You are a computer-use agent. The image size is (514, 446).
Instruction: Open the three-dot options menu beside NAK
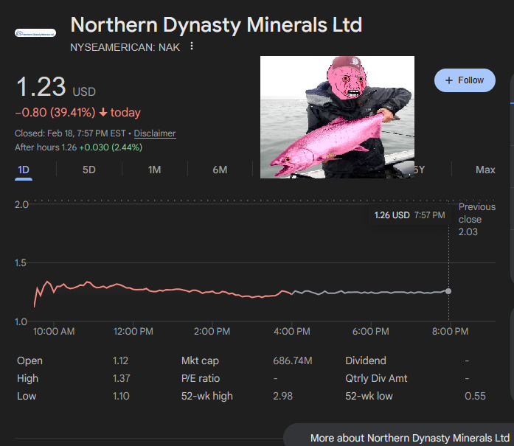pos(192,46)
